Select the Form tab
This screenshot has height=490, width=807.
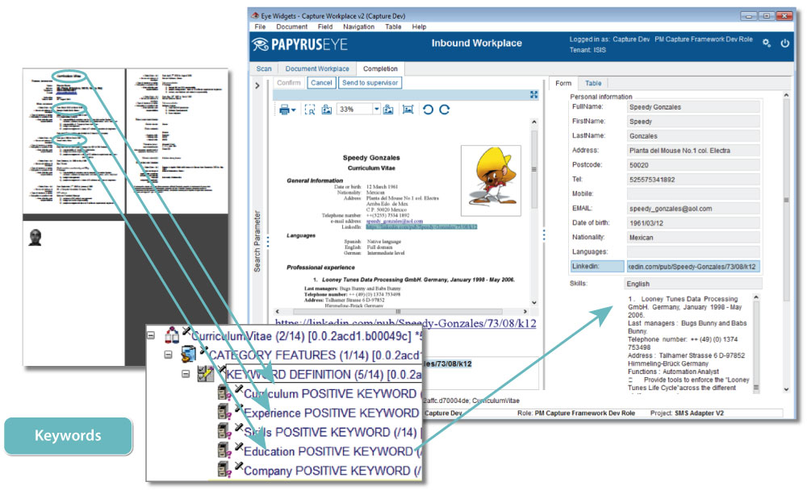(x=563, y=83)
